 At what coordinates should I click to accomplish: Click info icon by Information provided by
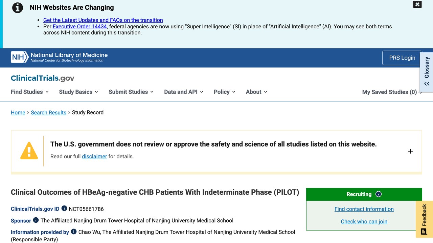click(74, 232)
